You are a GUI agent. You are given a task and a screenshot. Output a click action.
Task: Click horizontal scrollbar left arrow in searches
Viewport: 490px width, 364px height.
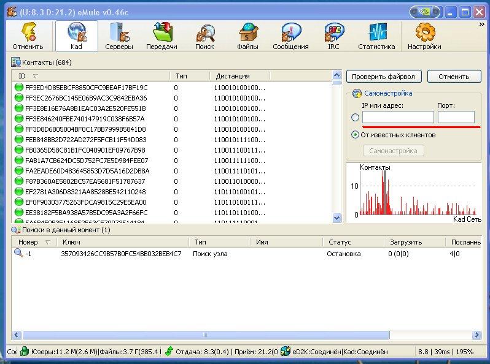pyautogui.click(x=16, y=335)
